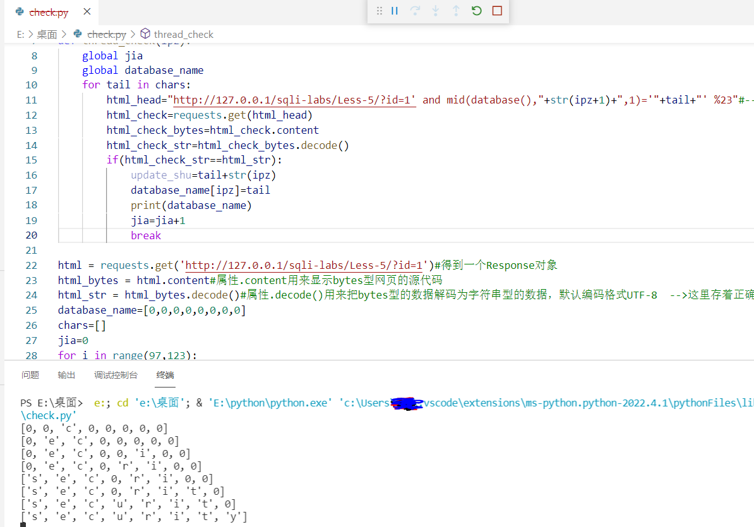Click 'global database_name' on line 9
Image resolution: width=754 pixels, height=527 pixels.
pos(142,70)
